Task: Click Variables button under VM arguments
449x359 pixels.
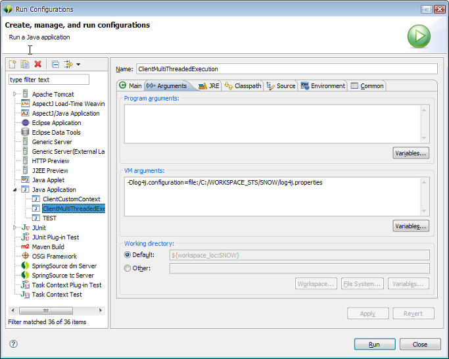Action: pyautogui.click(x=411, y=226)
